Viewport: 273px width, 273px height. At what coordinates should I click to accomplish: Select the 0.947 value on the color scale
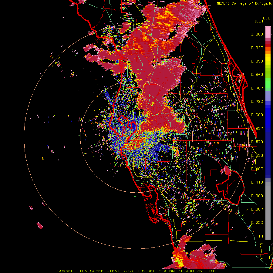point(257,48)
